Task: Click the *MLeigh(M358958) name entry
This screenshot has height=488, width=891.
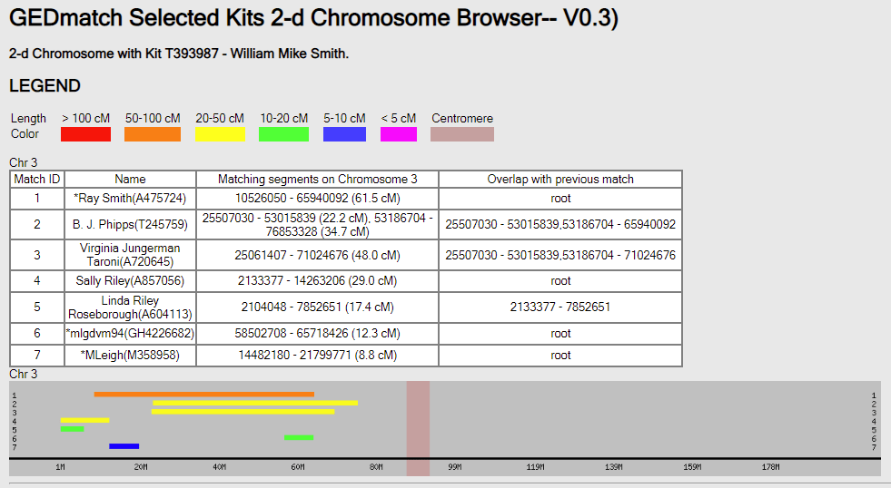Action: [x=130, y=356]
